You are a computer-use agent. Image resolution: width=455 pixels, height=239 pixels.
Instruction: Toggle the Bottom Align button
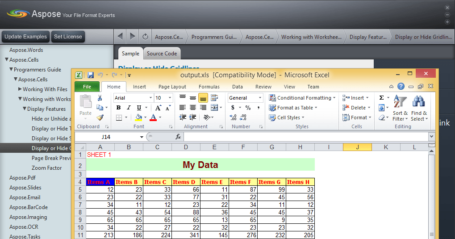[203, 98]
